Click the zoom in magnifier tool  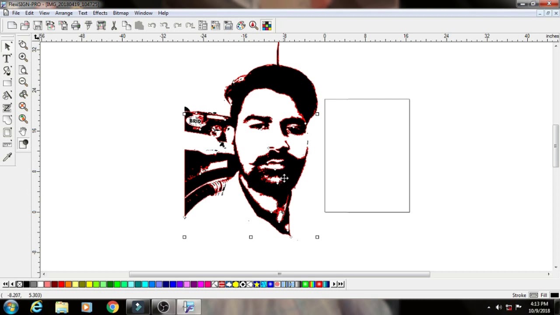23,57
